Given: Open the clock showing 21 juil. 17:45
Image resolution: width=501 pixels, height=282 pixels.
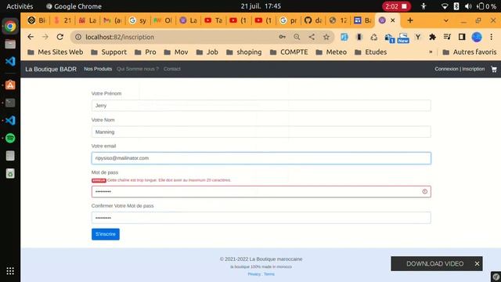Looking at the screenshot, I should coord(261,6).
